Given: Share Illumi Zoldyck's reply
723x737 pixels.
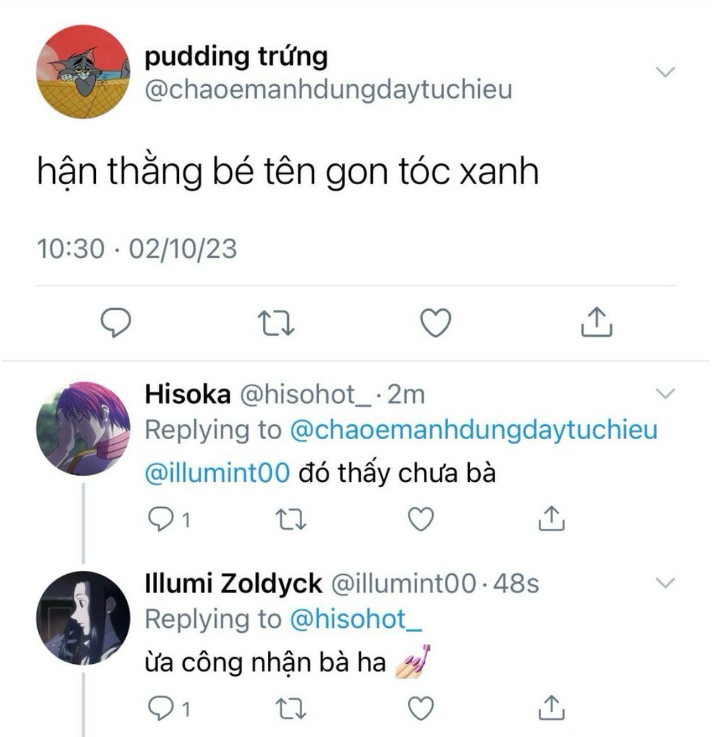Looking at the screenshot, I should pos(551,708).
